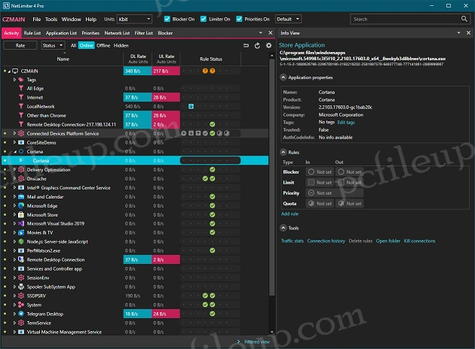
Task: Toggle the Priorities On checkbox
Action: click(239, 19)
